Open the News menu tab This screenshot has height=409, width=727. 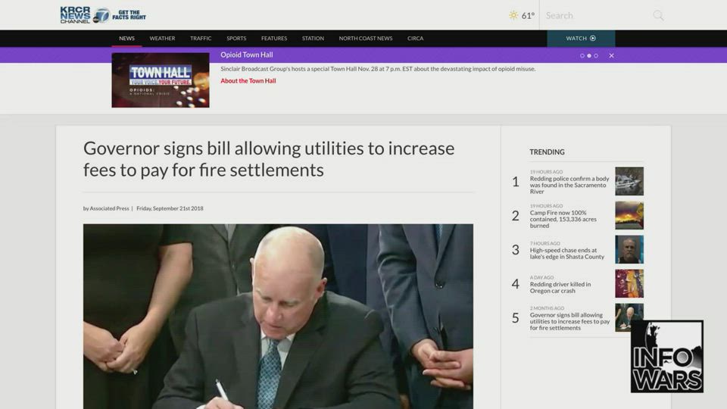[x=126, y=39]
